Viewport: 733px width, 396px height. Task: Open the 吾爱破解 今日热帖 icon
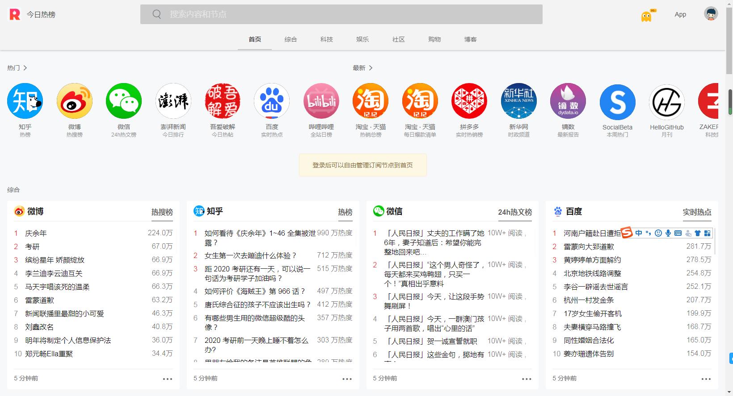tap(223, 101)
